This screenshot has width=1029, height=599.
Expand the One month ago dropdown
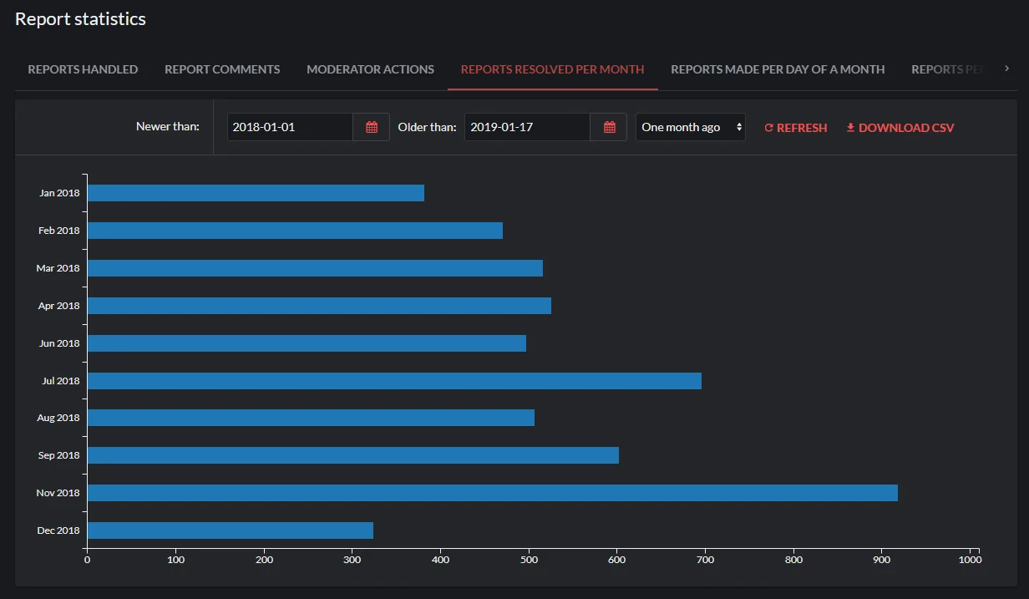coord(690,127)
